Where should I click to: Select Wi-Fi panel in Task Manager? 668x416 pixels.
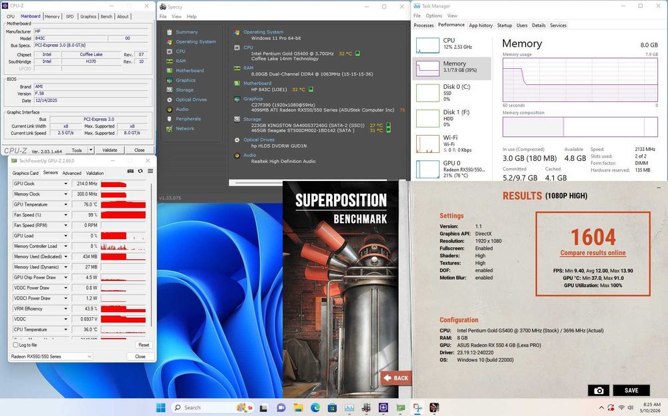[452, 144]
